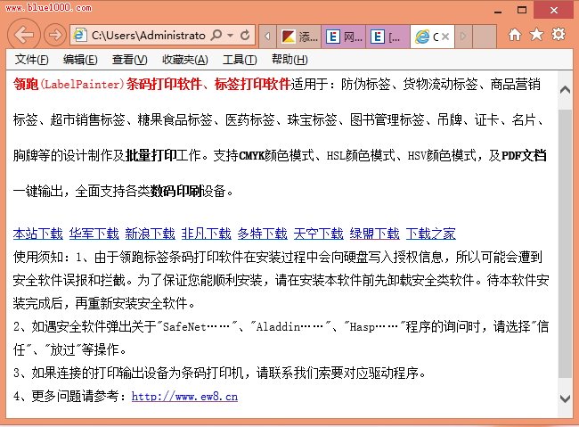Open the address bar dropdown arrow
The width and height of the screenshot is (579, 427).
point(231,36)
